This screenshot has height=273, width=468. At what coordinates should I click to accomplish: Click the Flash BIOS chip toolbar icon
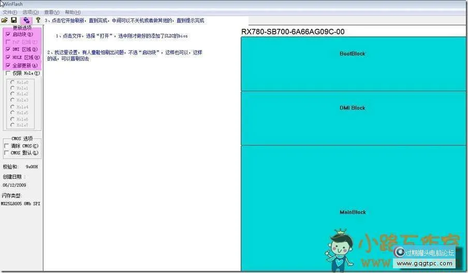point(26,20)
